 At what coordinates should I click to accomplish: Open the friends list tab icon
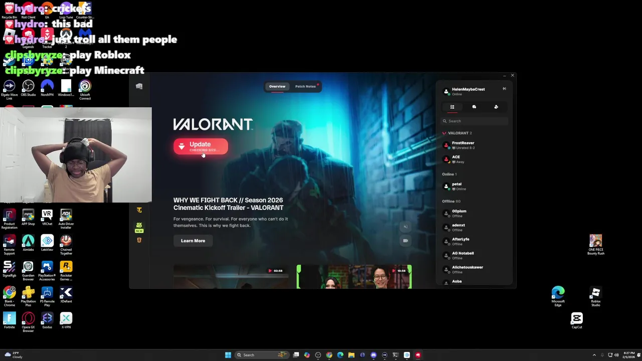pos(452,107)
